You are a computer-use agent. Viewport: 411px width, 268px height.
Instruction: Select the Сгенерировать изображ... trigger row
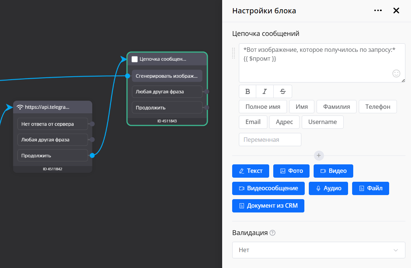coord(167,76)
